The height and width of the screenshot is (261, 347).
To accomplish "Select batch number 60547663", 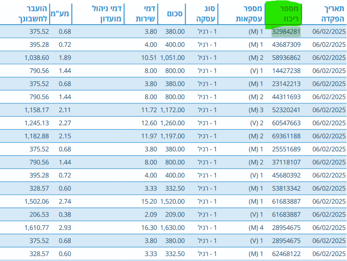I will 286,123.
